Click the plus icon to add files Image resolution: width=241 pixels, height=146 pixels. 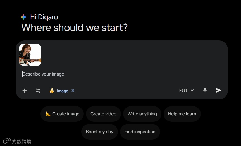click(x=25, y=91)
